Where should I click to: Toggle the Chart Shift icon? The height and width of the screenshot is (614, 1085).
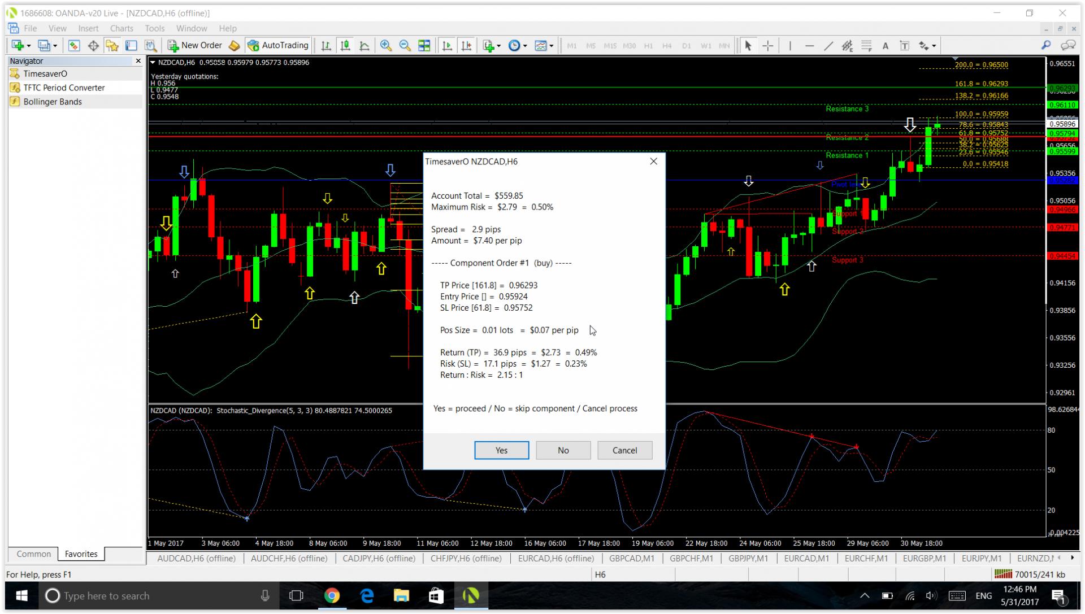466,46
